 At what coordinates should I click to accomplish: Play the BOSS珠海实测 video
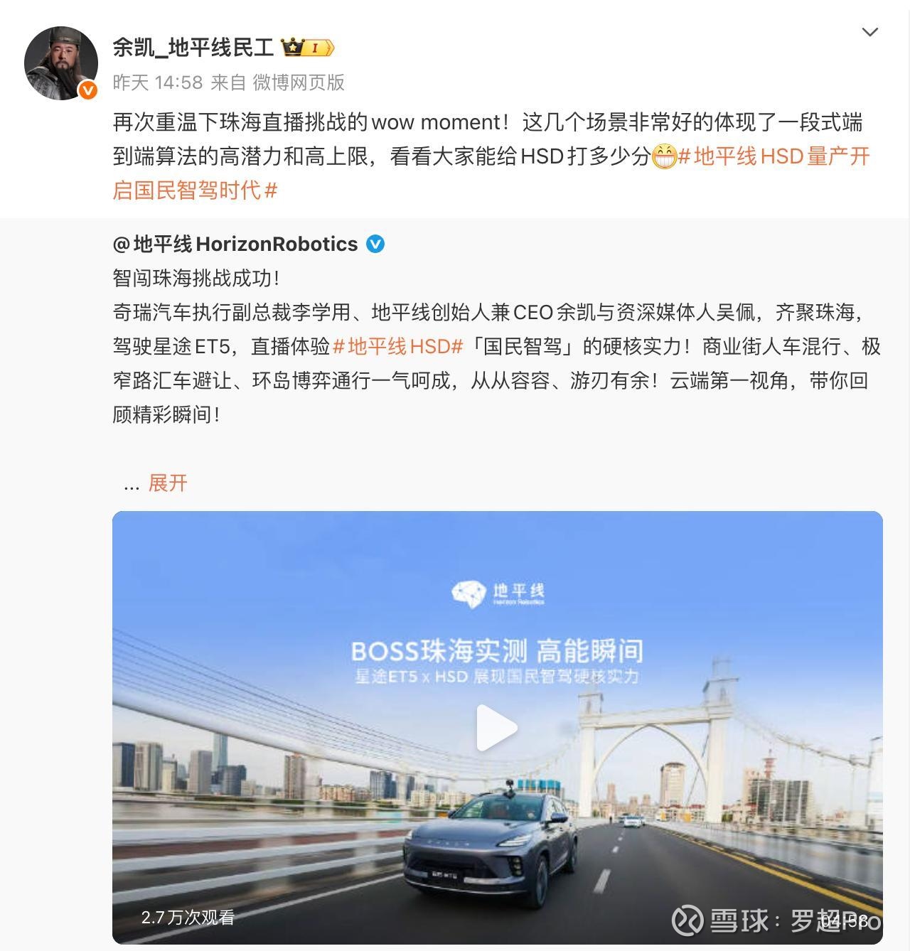click(496, 728)
